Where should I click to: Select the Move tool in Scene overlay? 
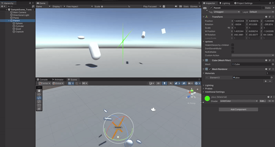point(39,94)
